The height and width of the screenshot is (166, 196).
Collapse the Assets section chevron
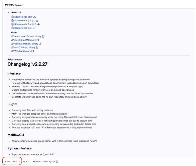click(x=9, y=12)
